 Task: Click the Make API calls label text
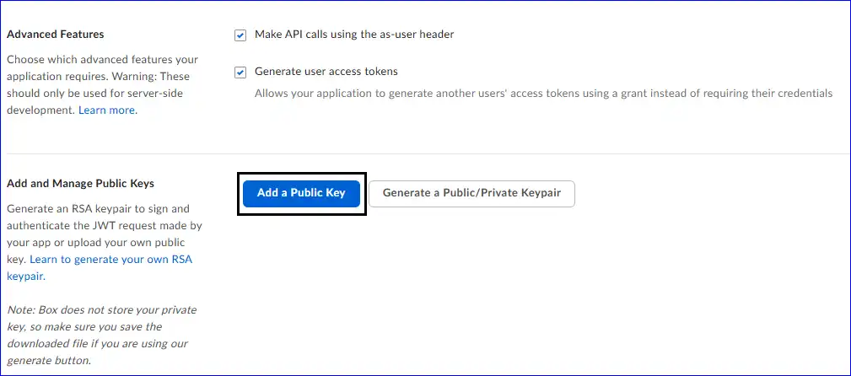[354, 35]
